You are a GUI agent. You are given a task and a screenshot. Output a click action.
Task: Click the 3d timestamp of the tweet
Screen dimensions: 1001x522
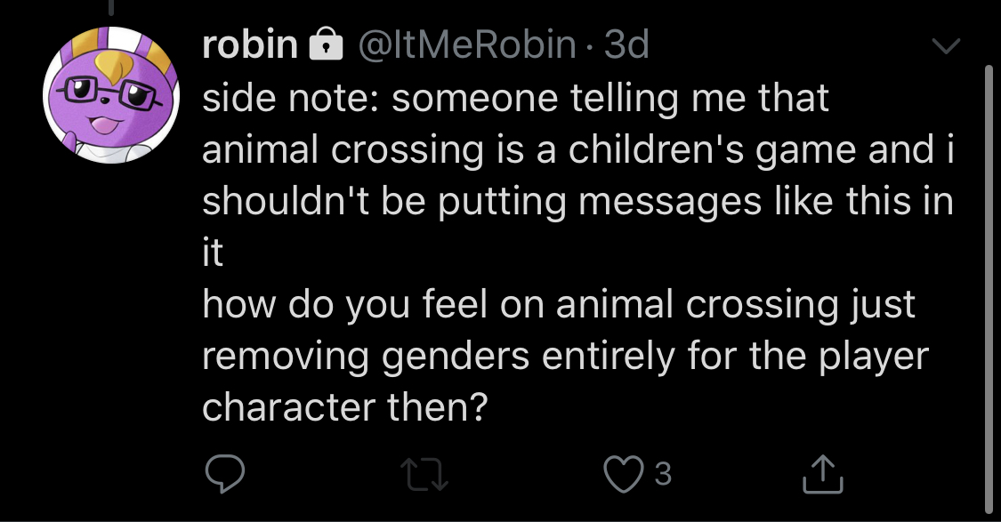point(626,44)
